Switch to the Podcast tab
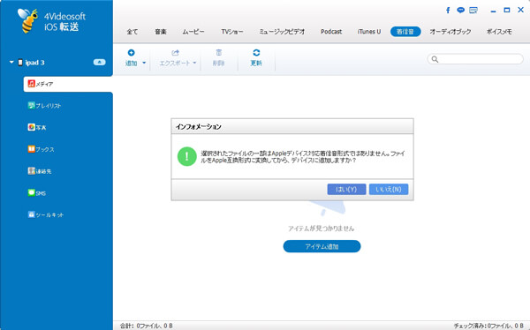The height and width of the screenshot is (330, 530). (331, 32)
